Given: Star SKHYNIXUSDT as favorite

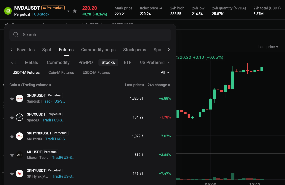Looking at the screenshot, I should pos(12,137).
